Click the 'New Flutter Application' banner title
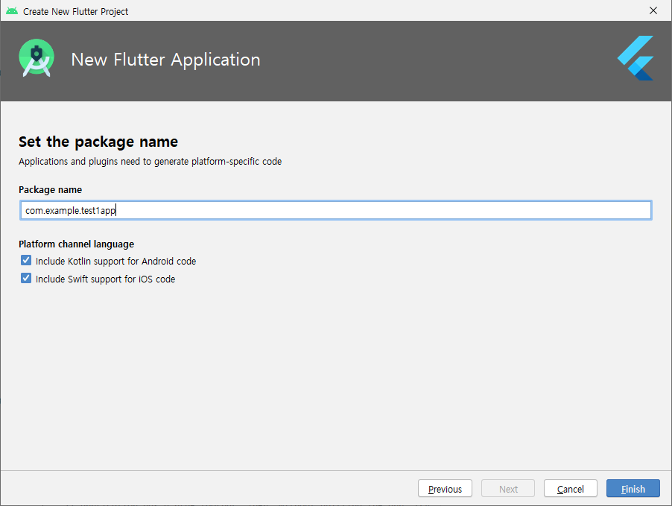The width and height of the screenshot is (672, 506). coord(166,60)
